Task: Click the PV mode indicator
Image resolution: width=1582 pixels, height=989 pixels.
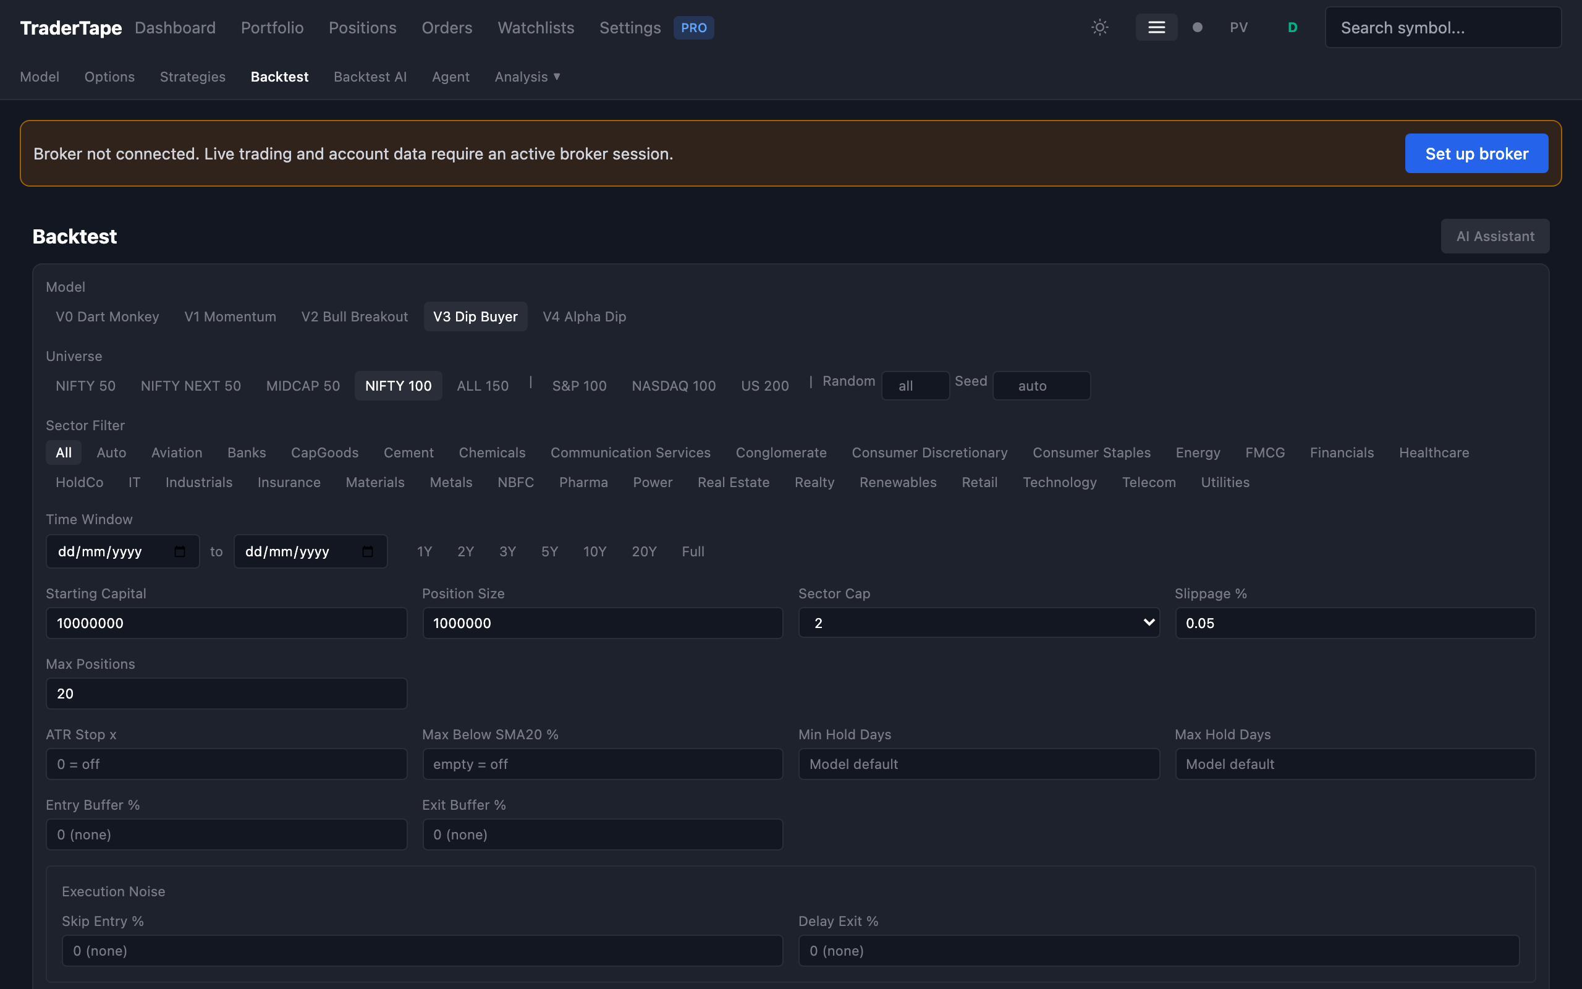Action: click(x=1238, y=27)
